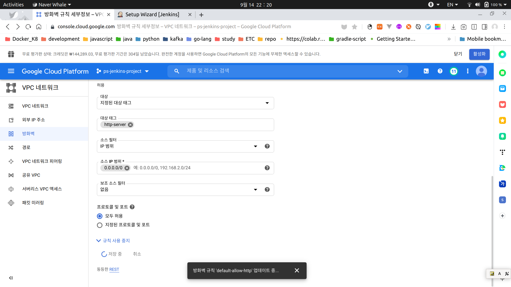
Task: Collapse the sidebar with bottom-left arrow
Action: 11,278
